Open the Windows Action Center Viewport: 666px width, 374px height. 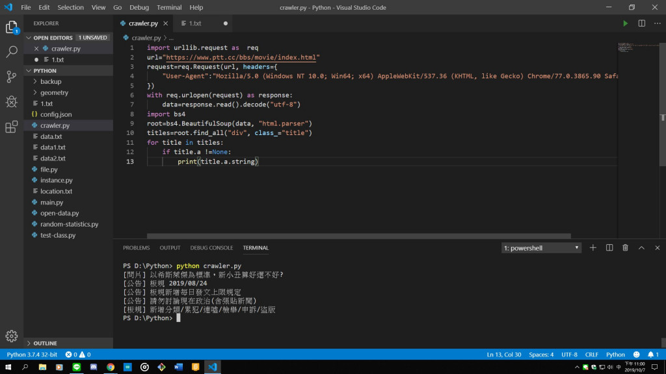655,368
